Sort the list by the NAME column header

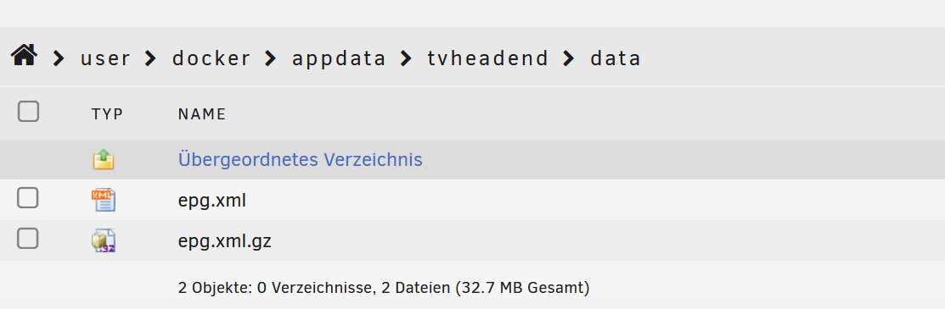[x=202, y=114]
